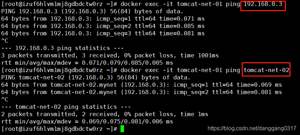The height and width of the screenshot is (135, 300).
Task: Click the blog.csdn.net watermark link
Action: (252, 128)
